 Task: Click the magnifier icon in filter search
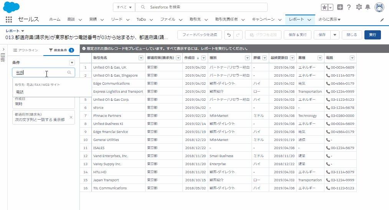(69, 72)
